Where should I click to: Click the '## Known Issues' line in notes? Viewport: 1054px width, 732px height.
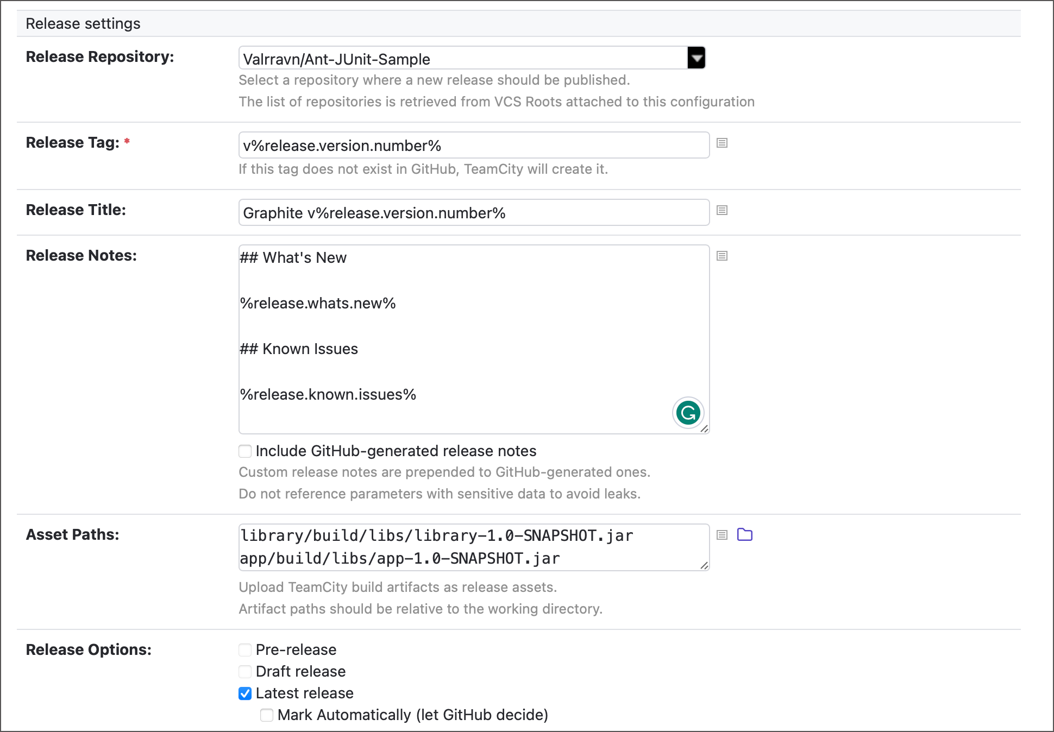299,349
